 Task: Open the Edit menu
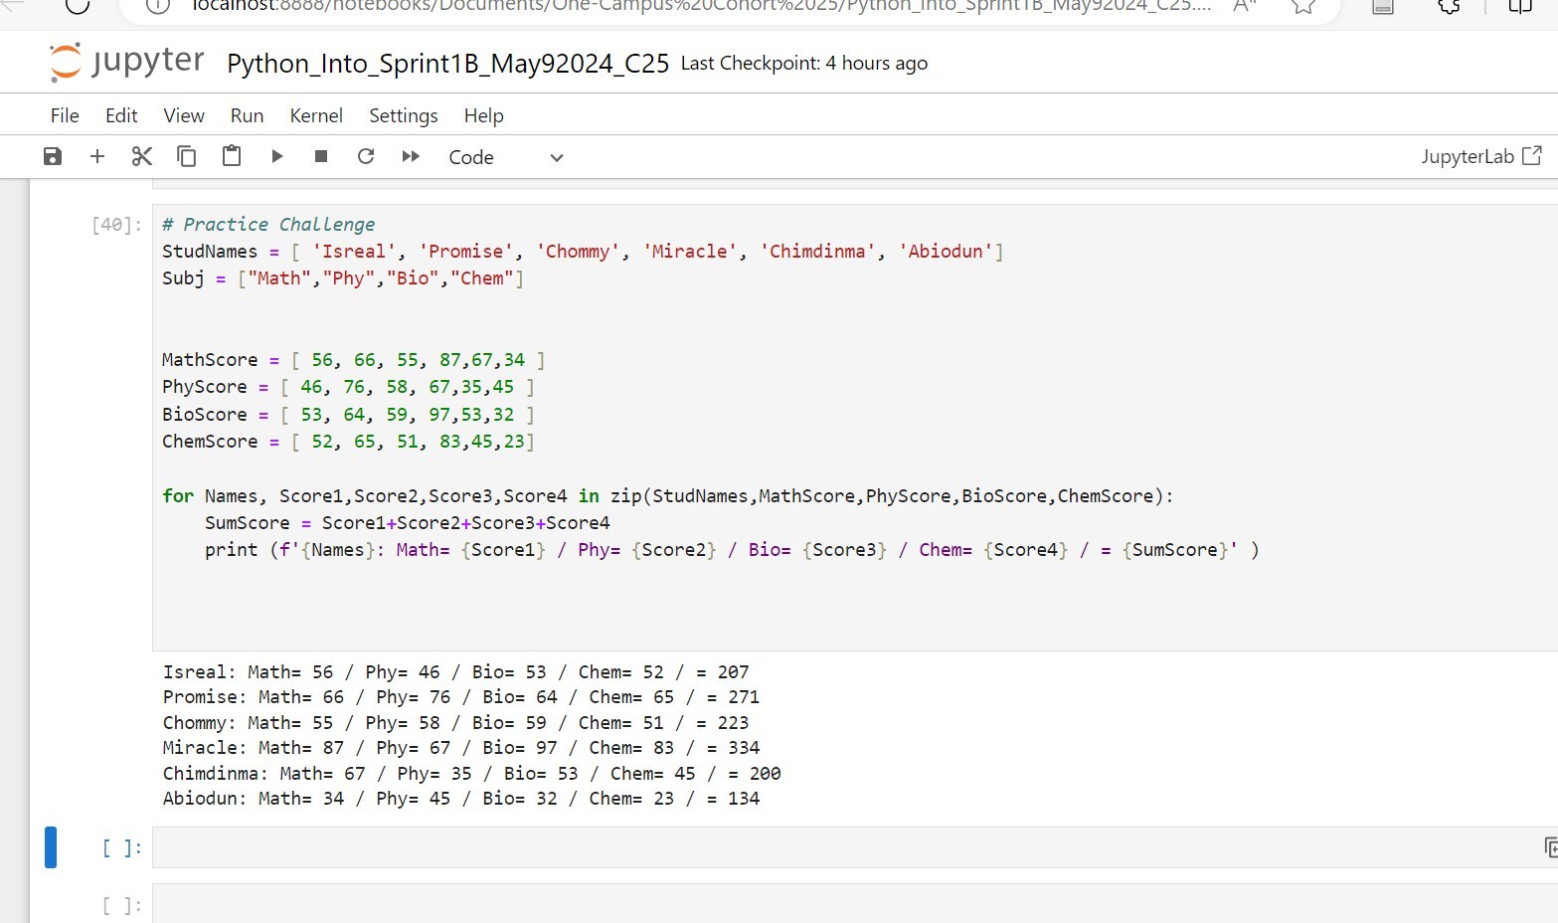pos(121,115)
